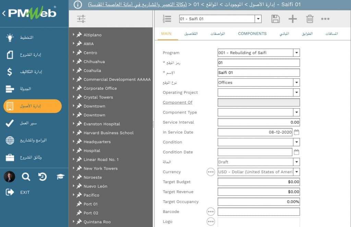Click the search magnifier icon in sidebar
Image resolution: width=351 pixels, height=227 pixels.
click(x=26, y=177)
